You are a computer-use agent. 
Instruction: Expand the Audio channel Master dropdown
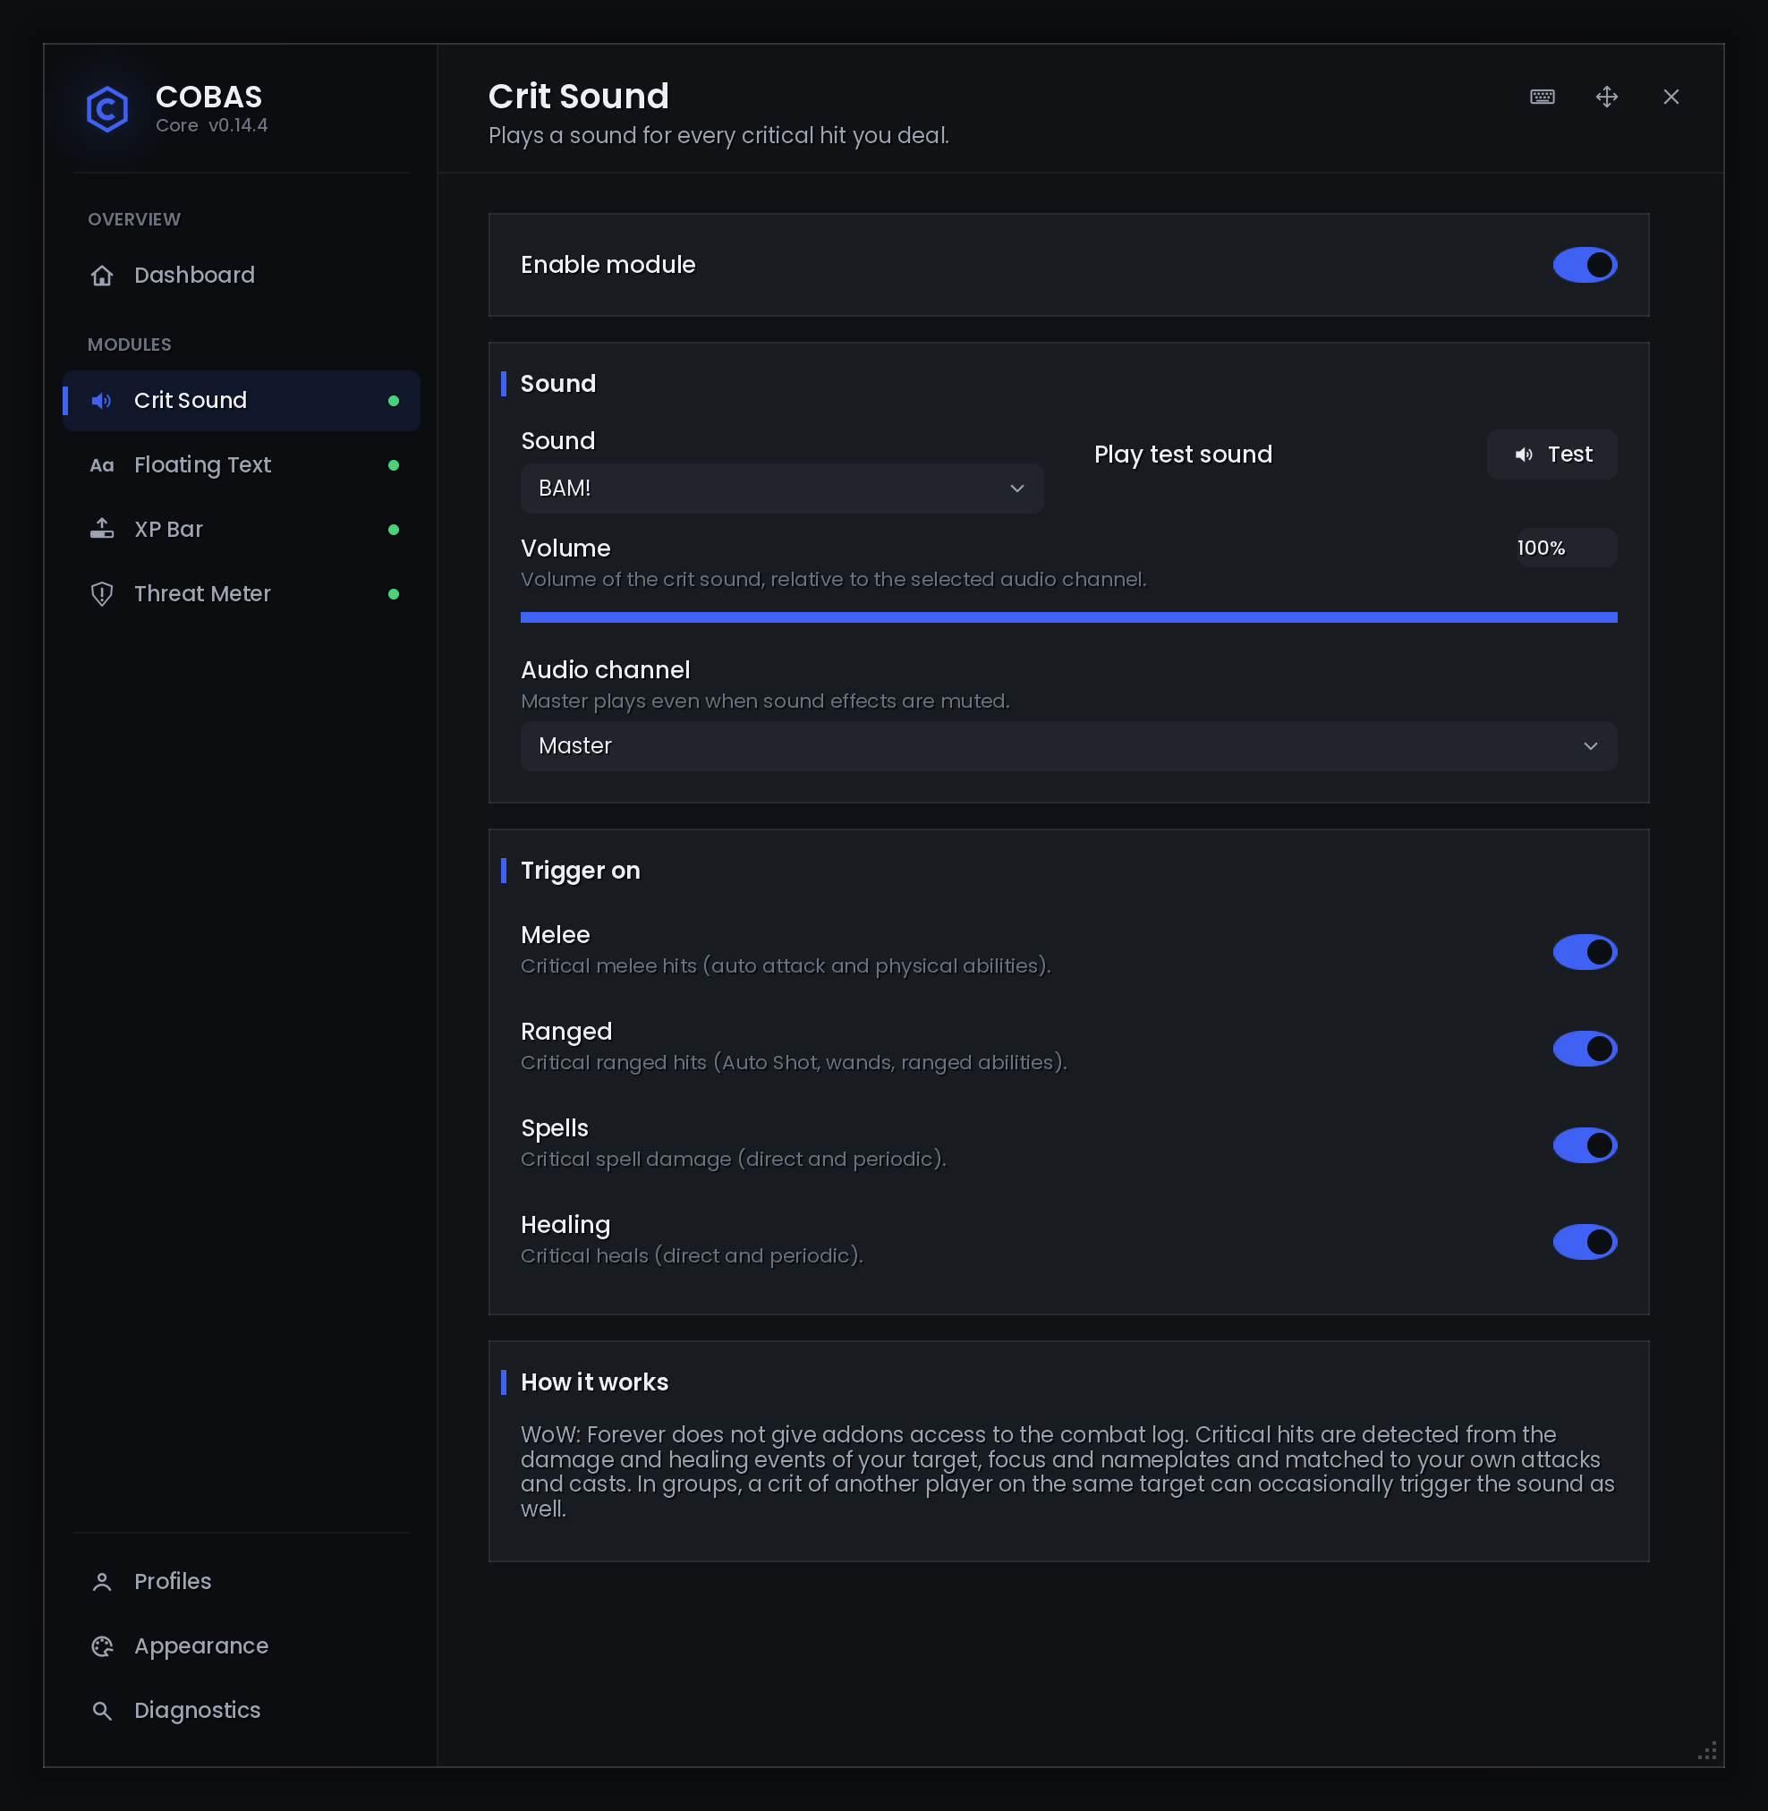pyautogui.click(x=1069, y=747)
